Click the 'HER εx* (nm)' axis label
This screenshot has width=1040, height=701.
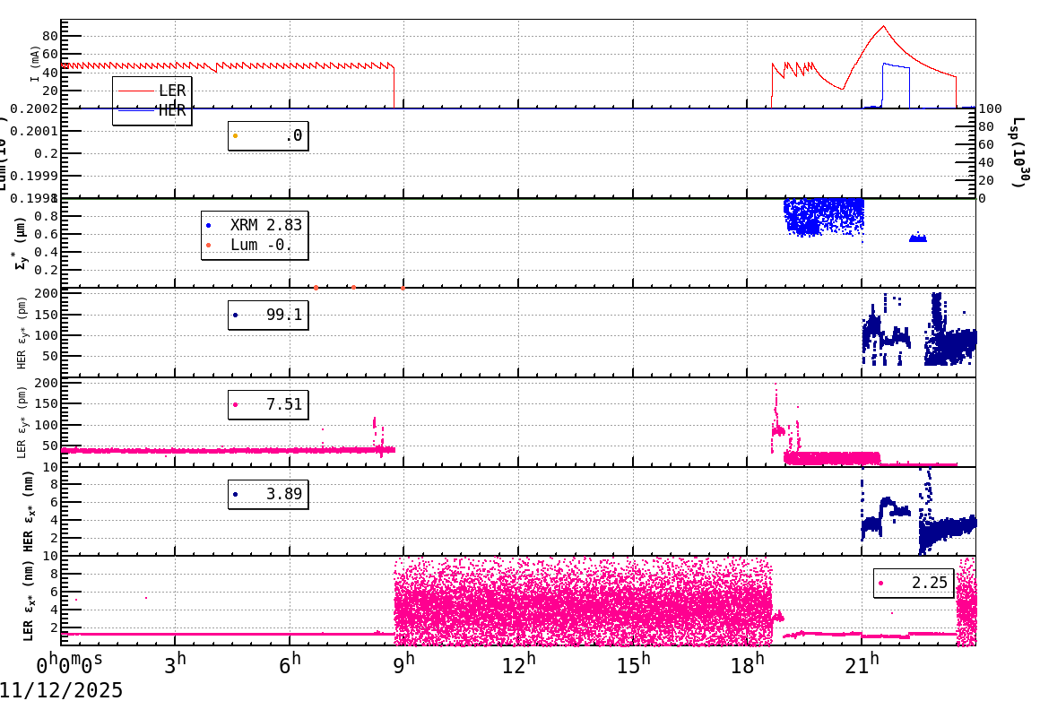[29, 511]
